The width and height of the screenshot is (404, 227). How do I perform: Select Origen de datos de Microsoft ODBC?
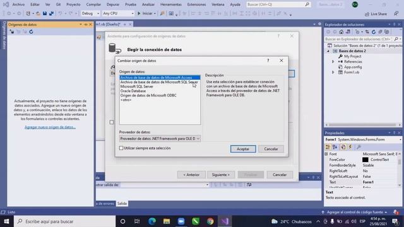148,95
